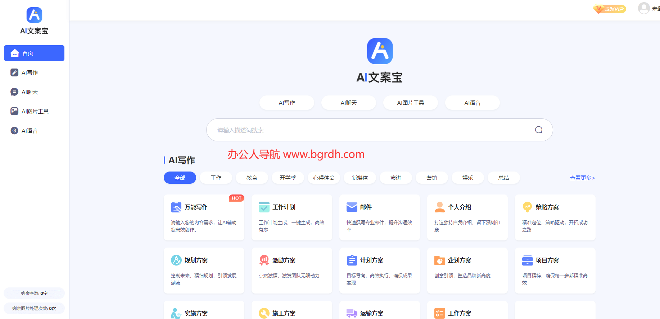Click the 创意引领,塑造品牌新高度 description

point(462,276)
